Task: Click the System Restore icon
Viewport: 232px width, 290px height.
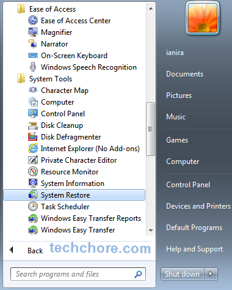Action: coord(33,195)
